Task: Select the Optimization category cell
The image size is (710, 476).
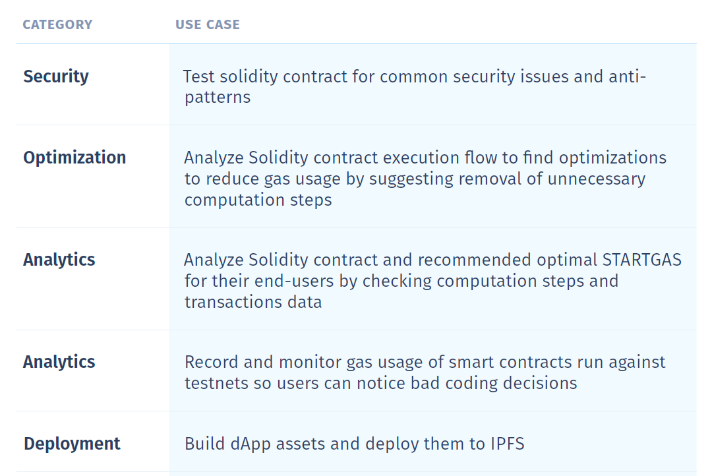Action: 74,158
